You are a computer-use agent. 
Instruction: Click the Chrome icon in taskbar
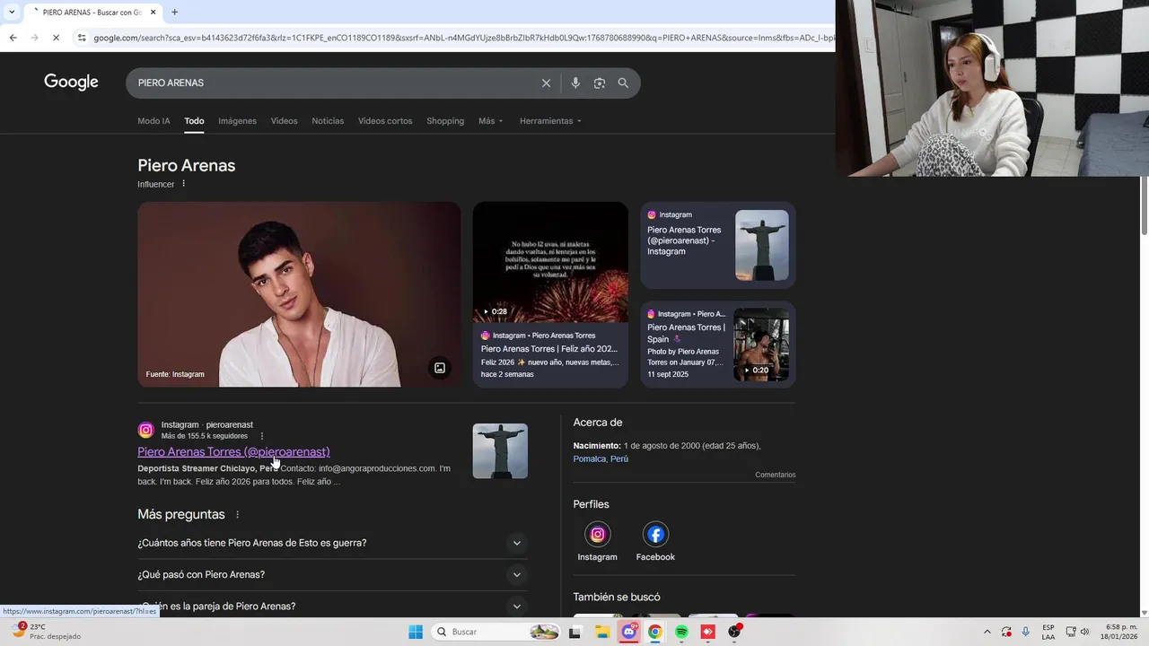click(655, 632)
